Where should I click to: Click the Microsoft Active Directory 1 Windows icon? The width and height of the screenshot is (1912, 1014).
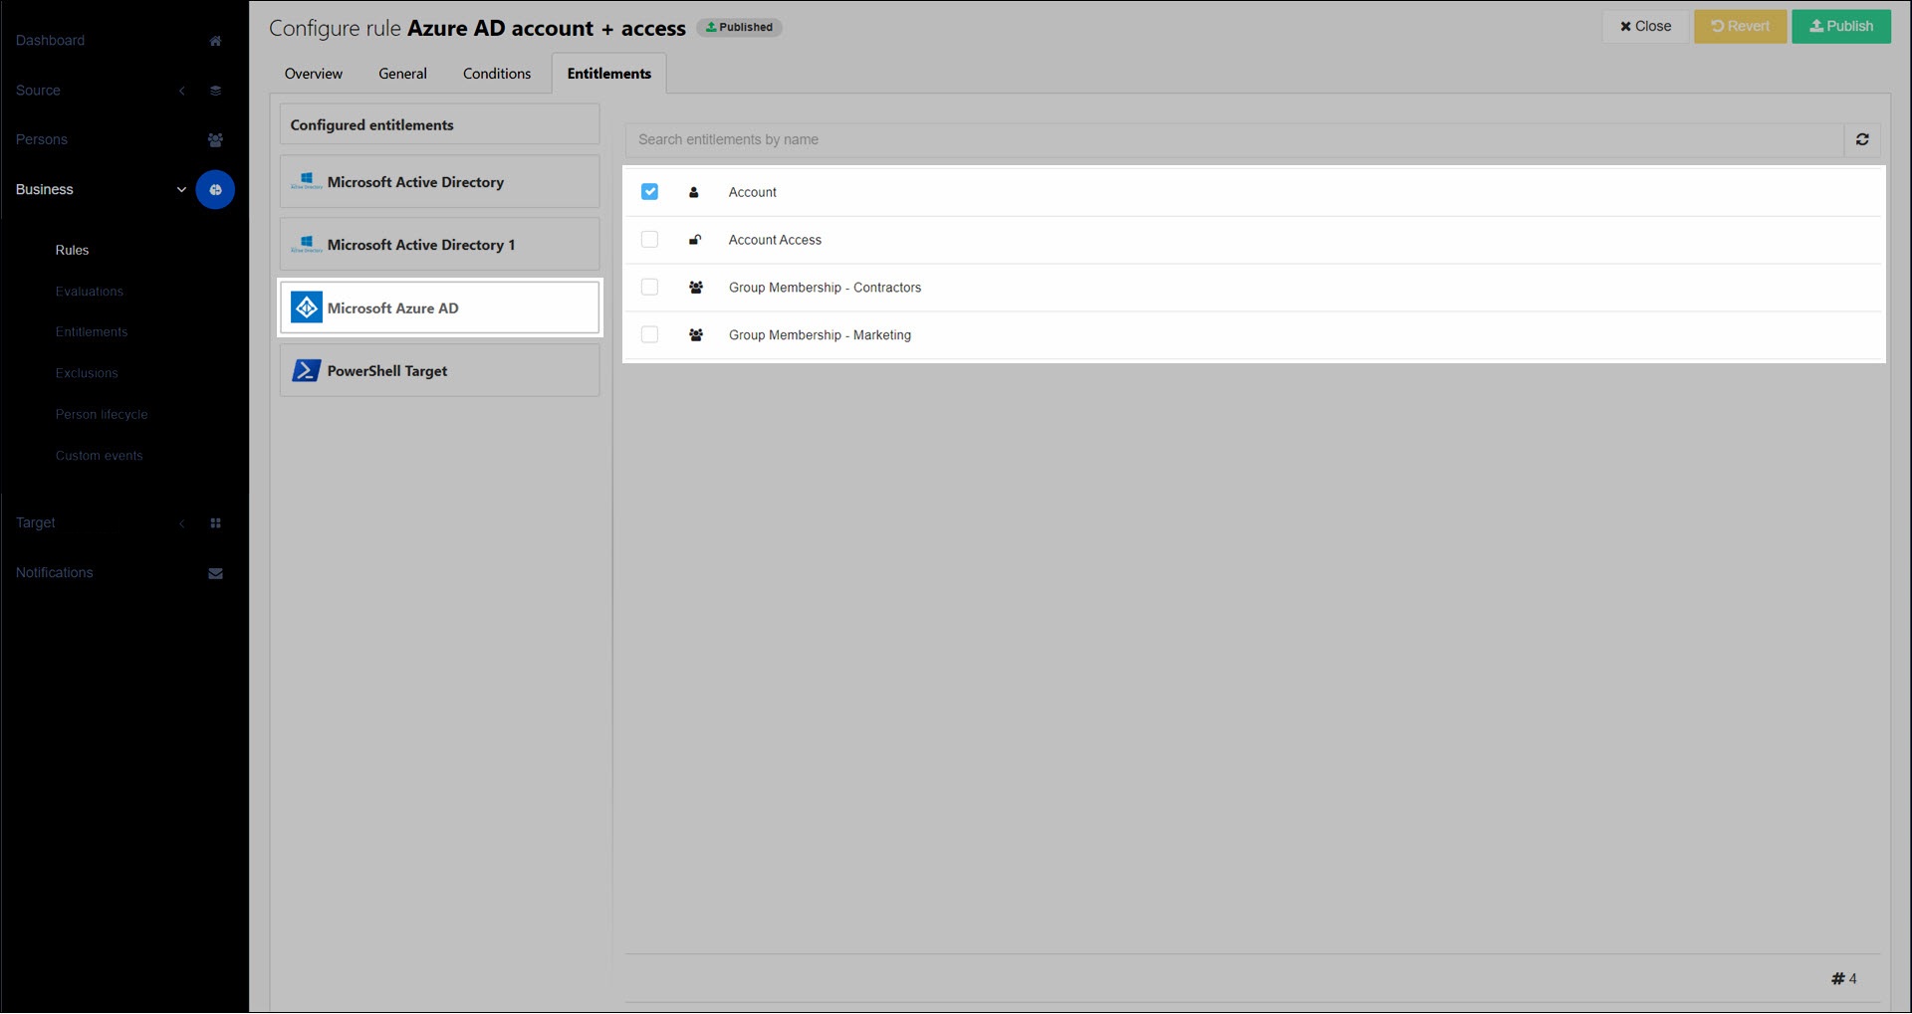pos(306,244)
